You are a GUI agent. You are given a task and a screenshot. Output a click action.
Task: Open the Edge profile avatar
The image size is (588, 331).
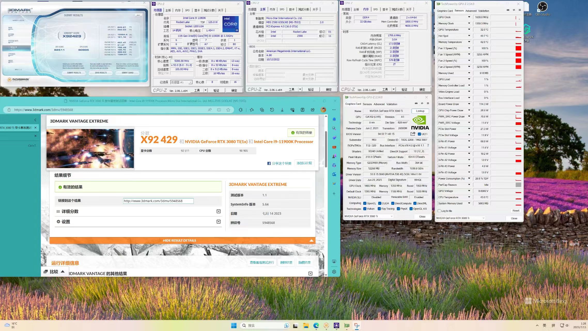point(323,110)
